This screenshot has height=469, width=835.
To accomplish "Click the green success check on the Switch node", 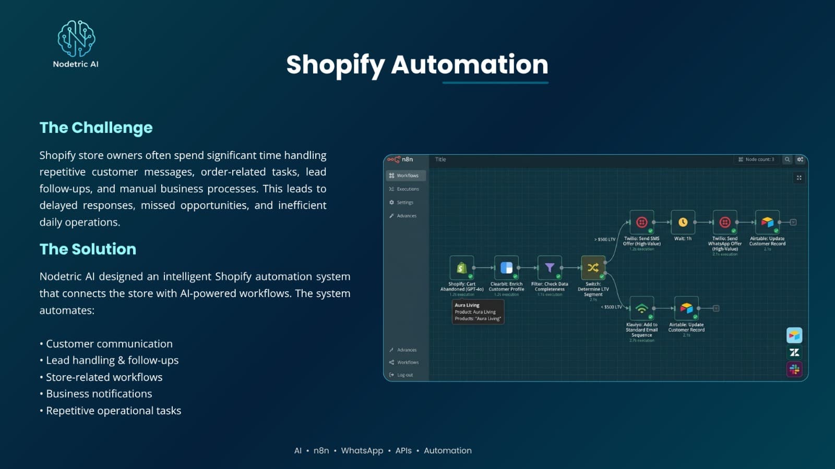I will 602,277.
